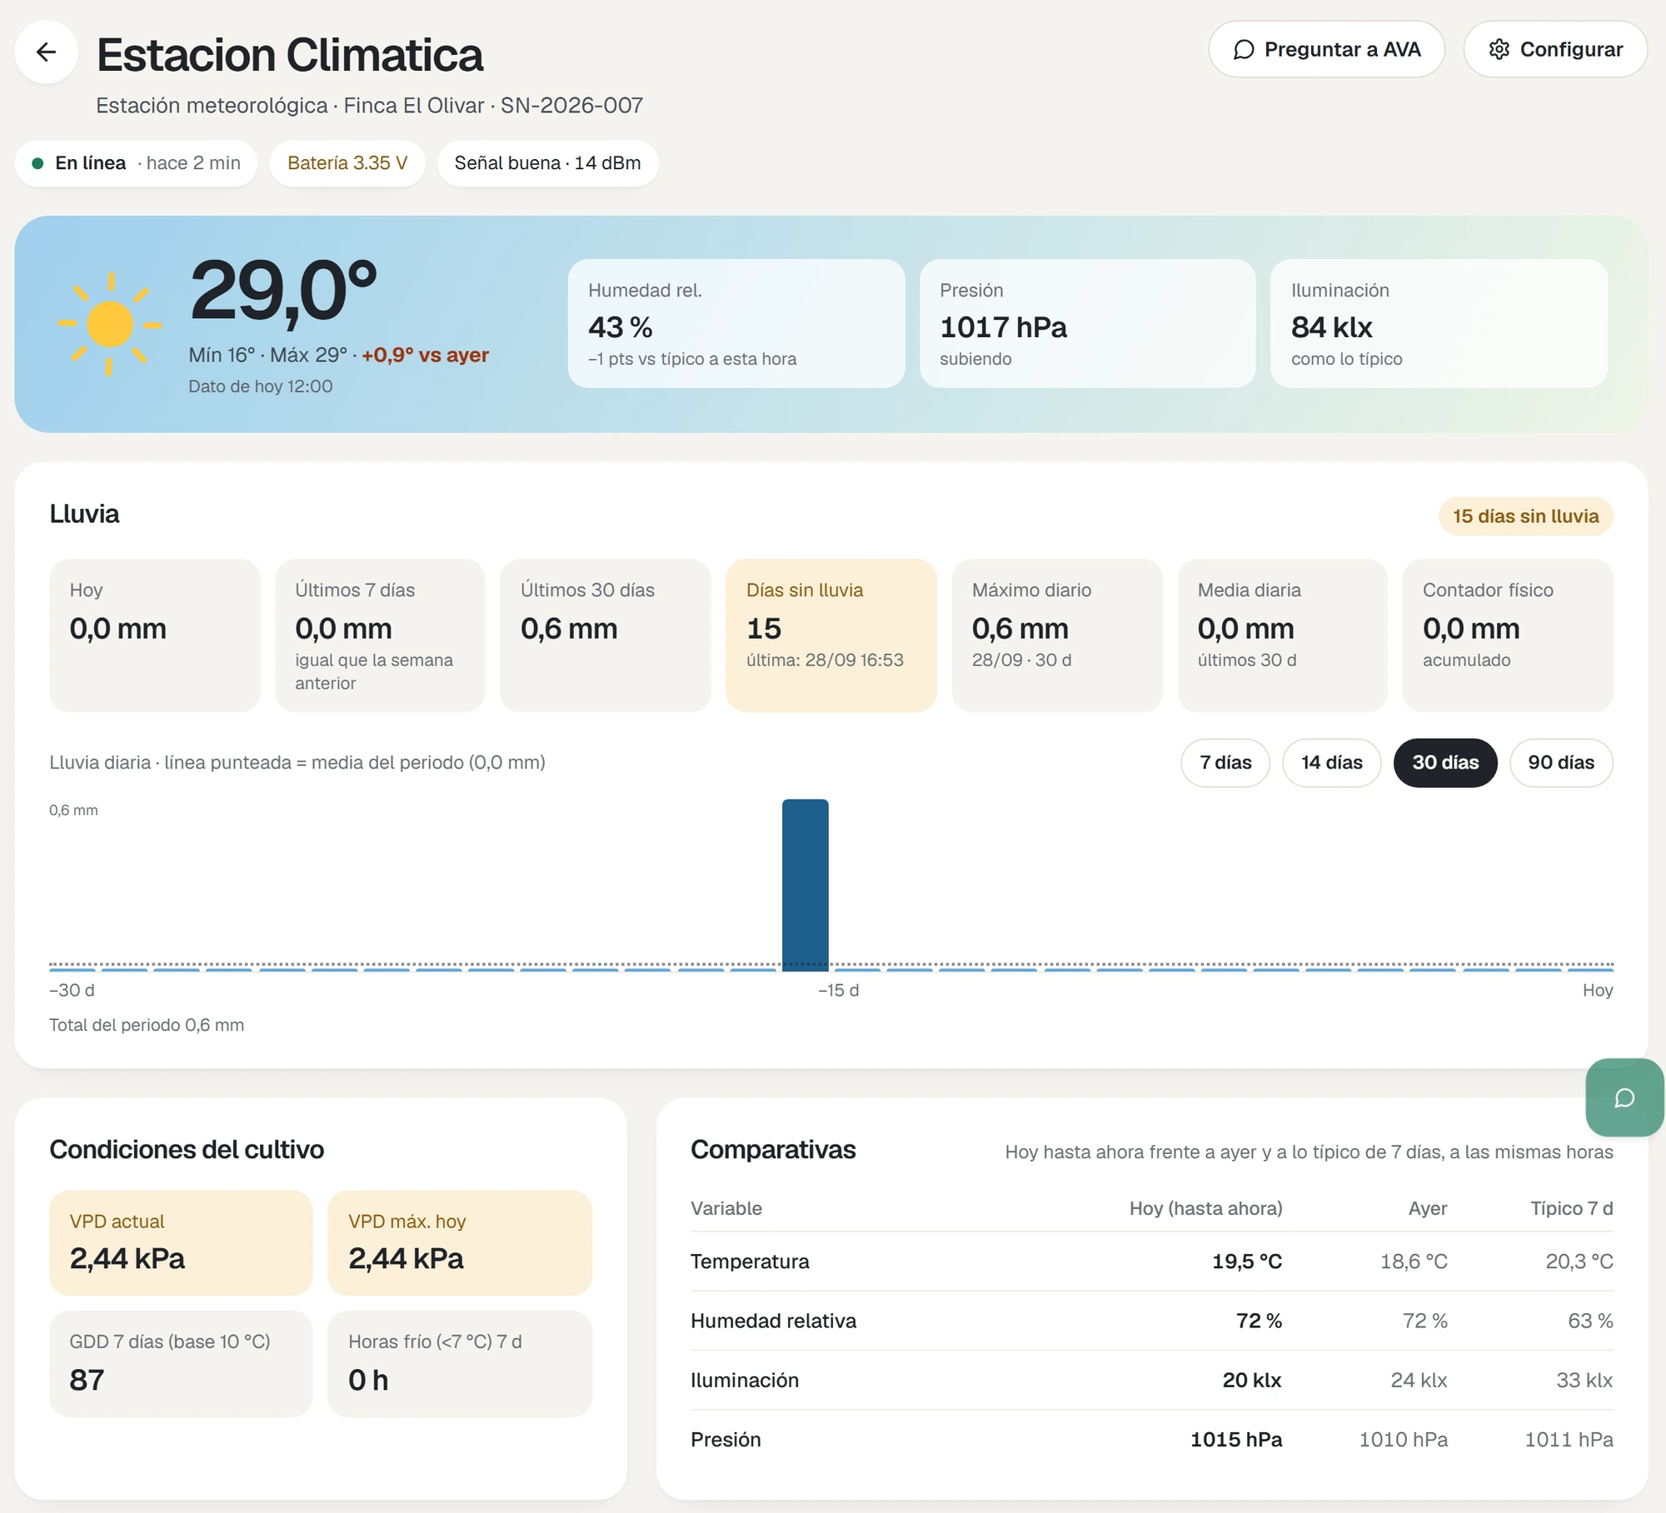
Task: Click the Total del periodo 0,6 mm text
Action: [x=147, y=1025]
